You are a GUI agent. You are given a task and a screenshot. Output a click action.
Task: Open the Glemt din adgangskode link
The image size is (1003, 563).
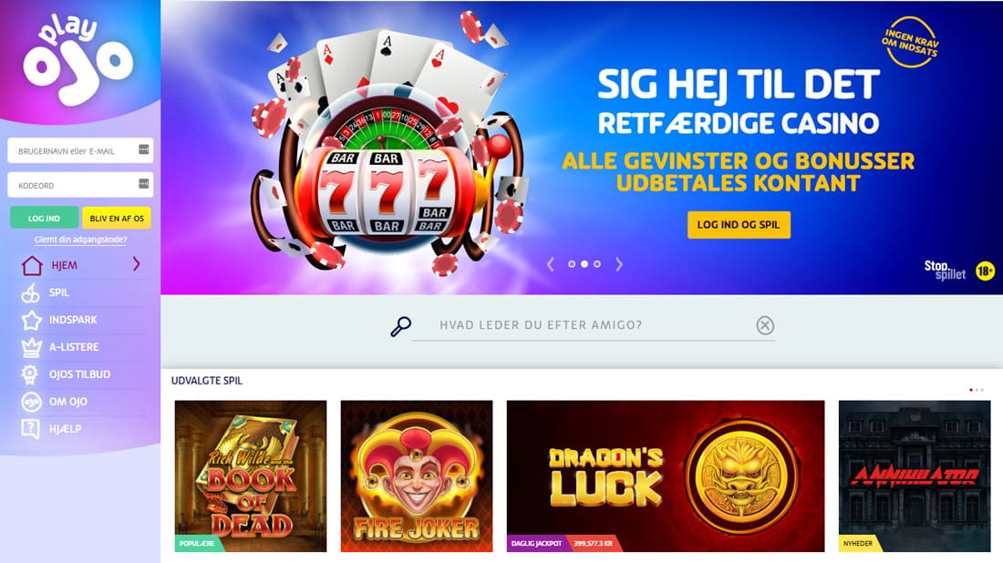(x=80, y=240)
